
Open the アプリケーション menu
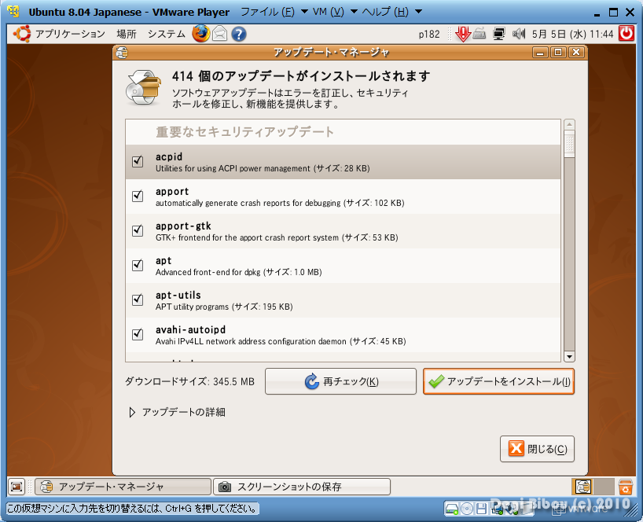(x=70, y=34)
